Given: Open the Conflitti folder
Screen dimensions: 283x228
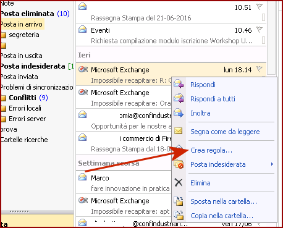Looking at the screenshot, I should 22,98.
